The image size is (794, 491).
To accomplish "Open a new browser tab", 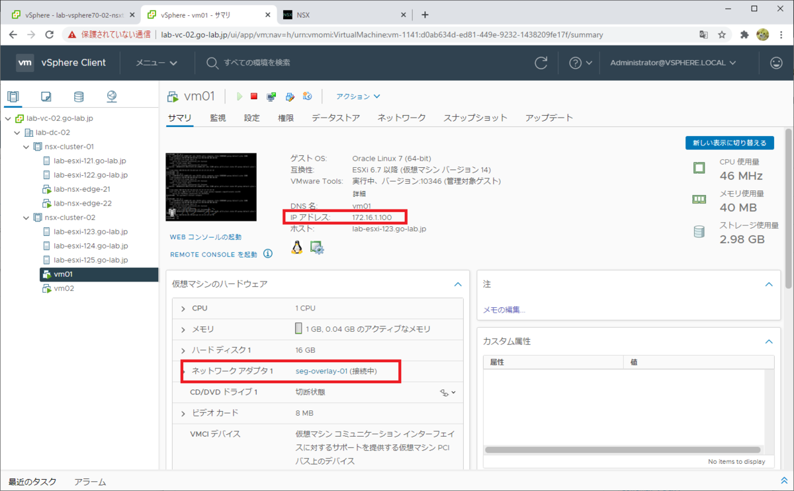I will [x=425, y=15].
